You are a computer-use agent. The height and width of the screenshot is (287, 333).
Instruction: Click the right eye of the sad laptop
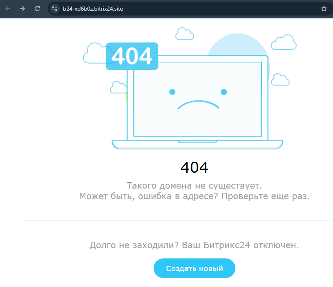coord(223,91)
